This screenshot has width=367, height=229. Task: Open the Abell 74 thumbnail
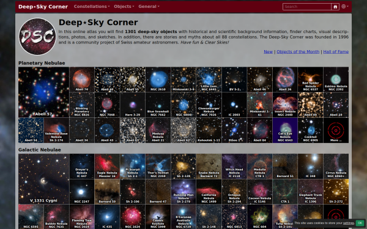(82, 79)
